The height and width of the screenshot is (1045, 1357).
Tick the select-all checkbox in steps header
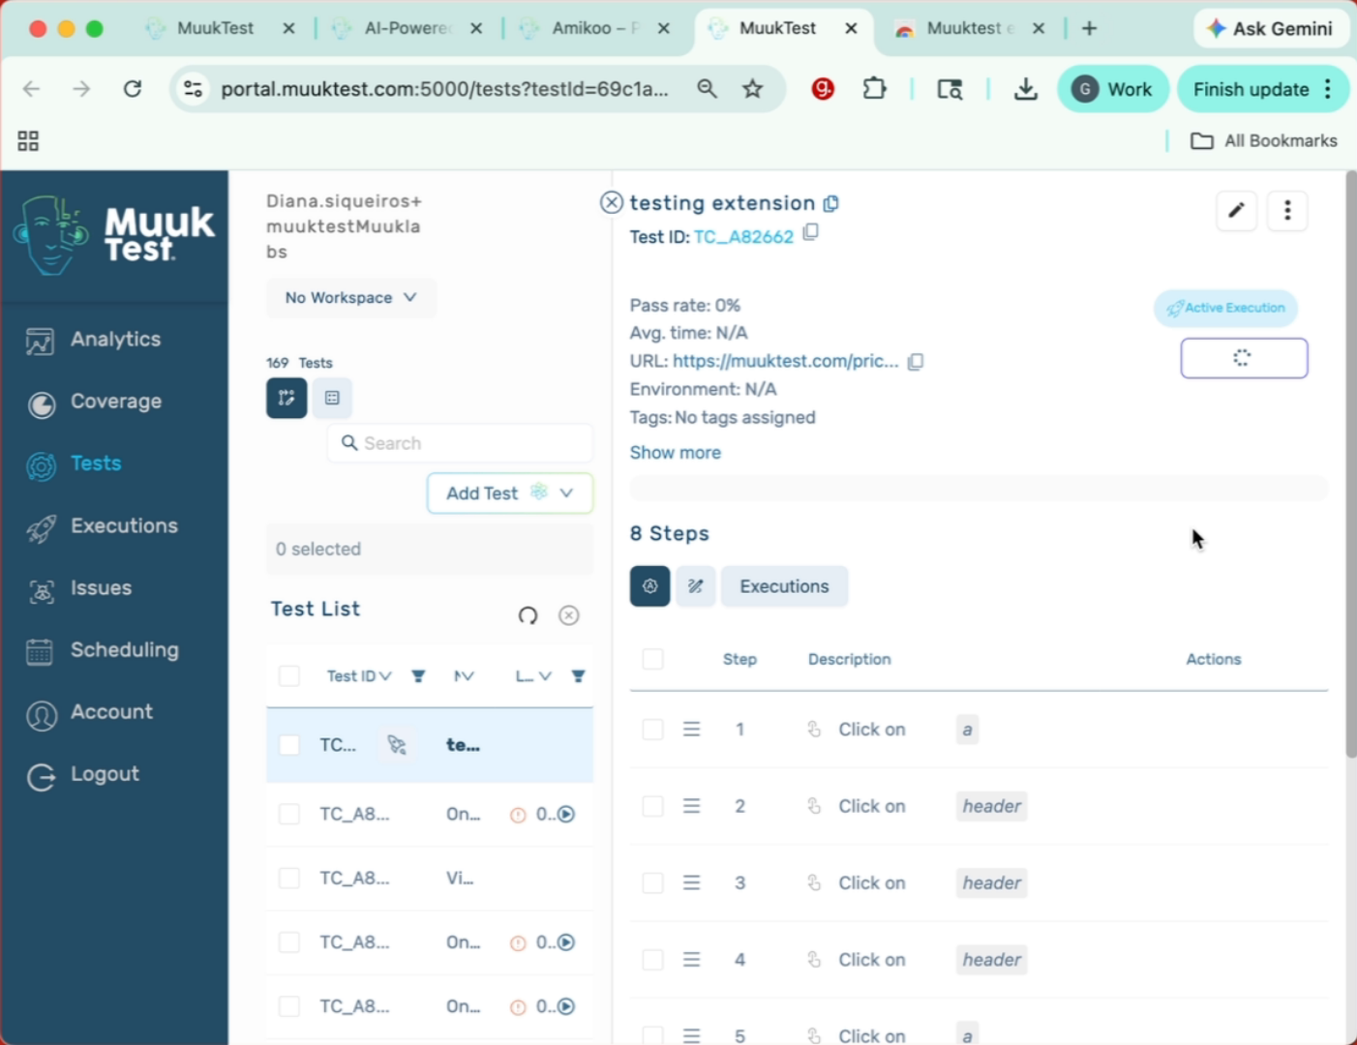pos(653,659)
